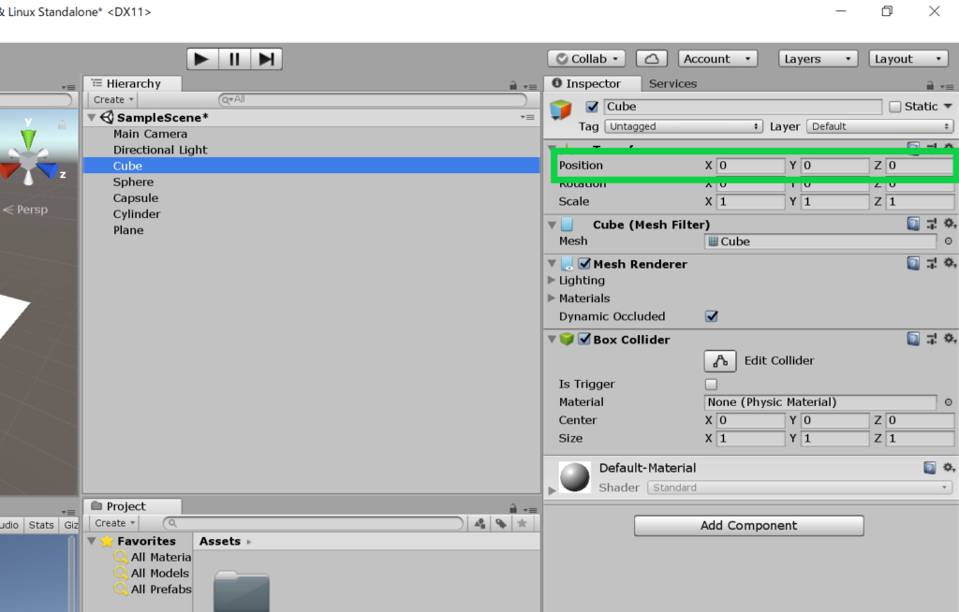Open Mesh Filter help reference icon

pos(913,225)
